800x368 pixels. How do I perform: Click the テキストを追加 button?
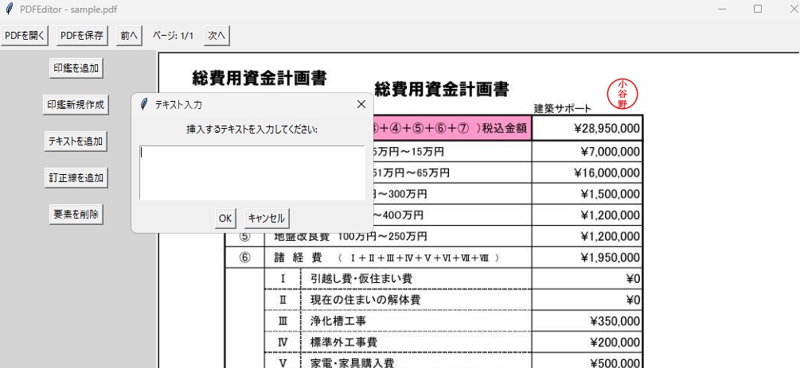coord(76,141)
